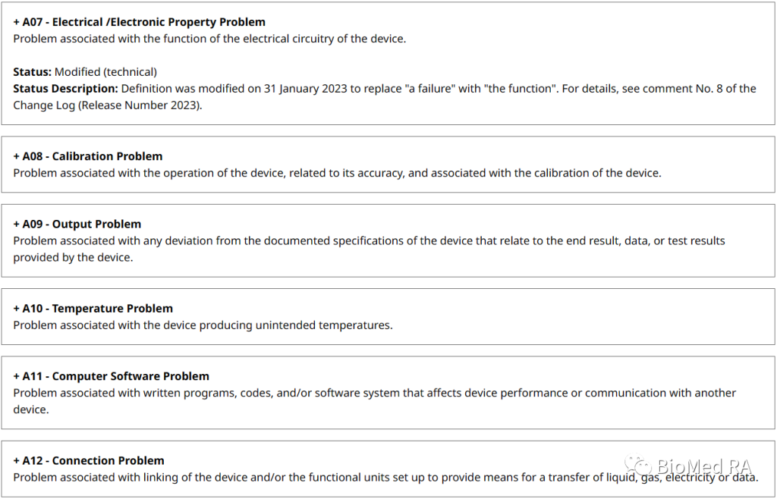777x499 pixels.
Task: Select the Output Problem heading text
Action: pos(96,224)
